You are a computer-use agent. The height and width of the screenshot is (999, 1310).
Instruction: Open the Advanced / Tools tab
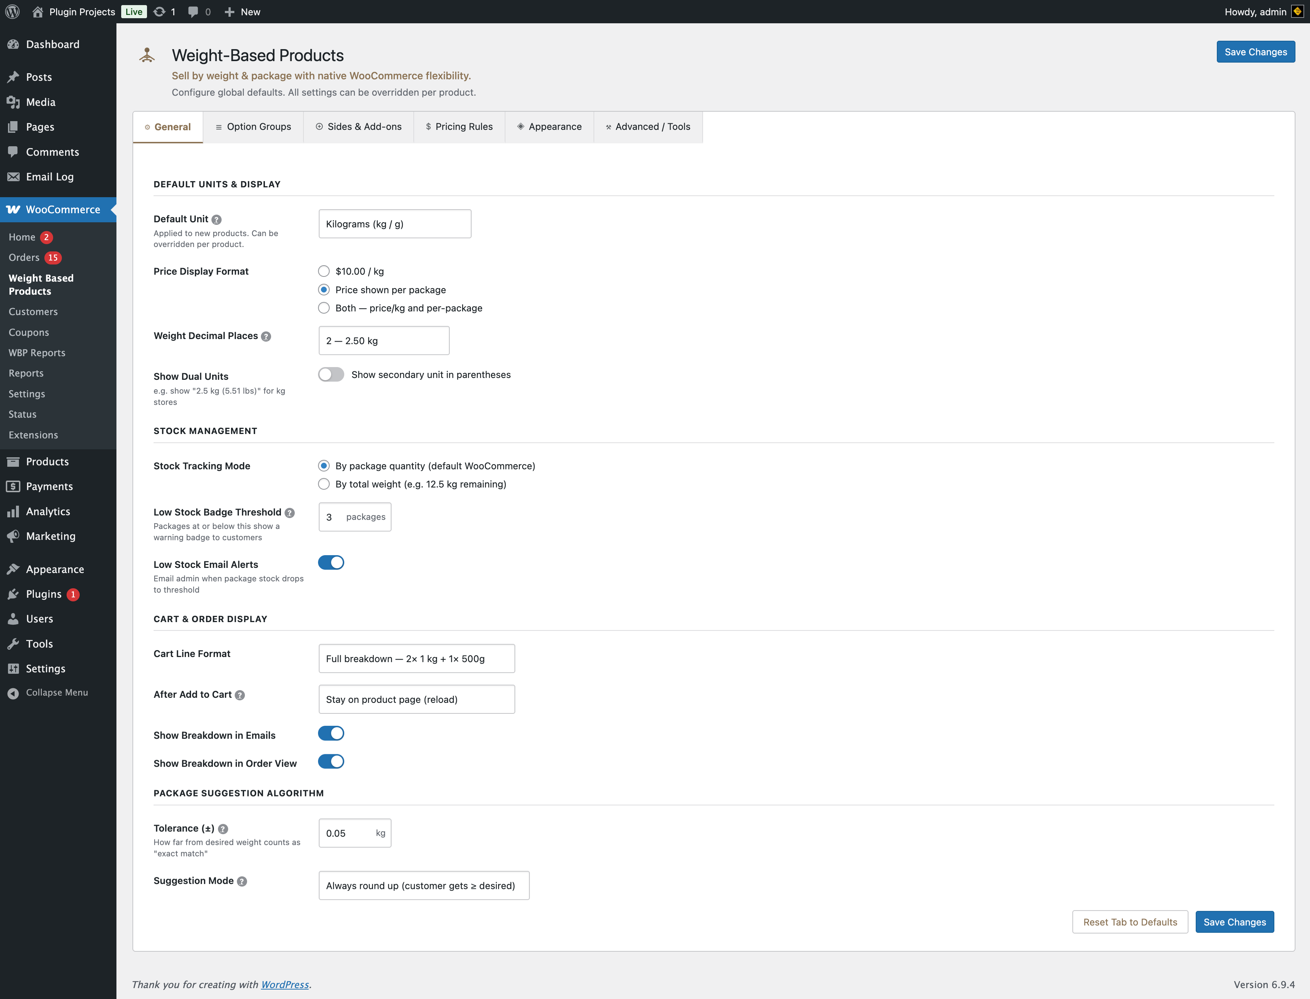click(648, 127)
